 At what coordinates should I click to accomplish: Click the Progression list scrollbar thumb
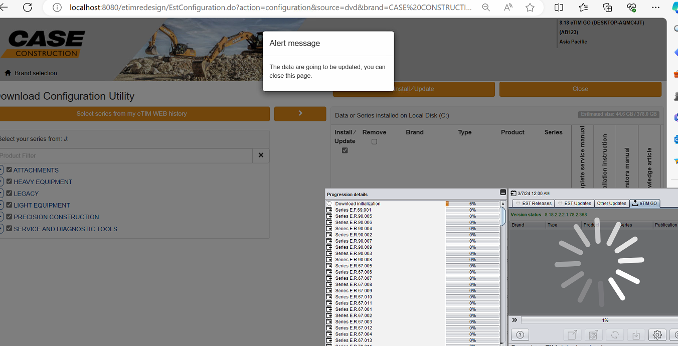[x=503, y=216]
